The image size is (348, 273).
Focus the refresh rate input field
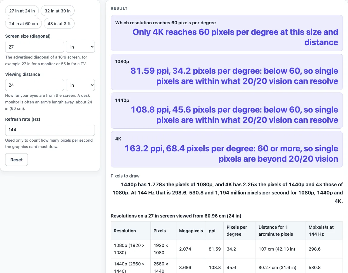point(50,130)
